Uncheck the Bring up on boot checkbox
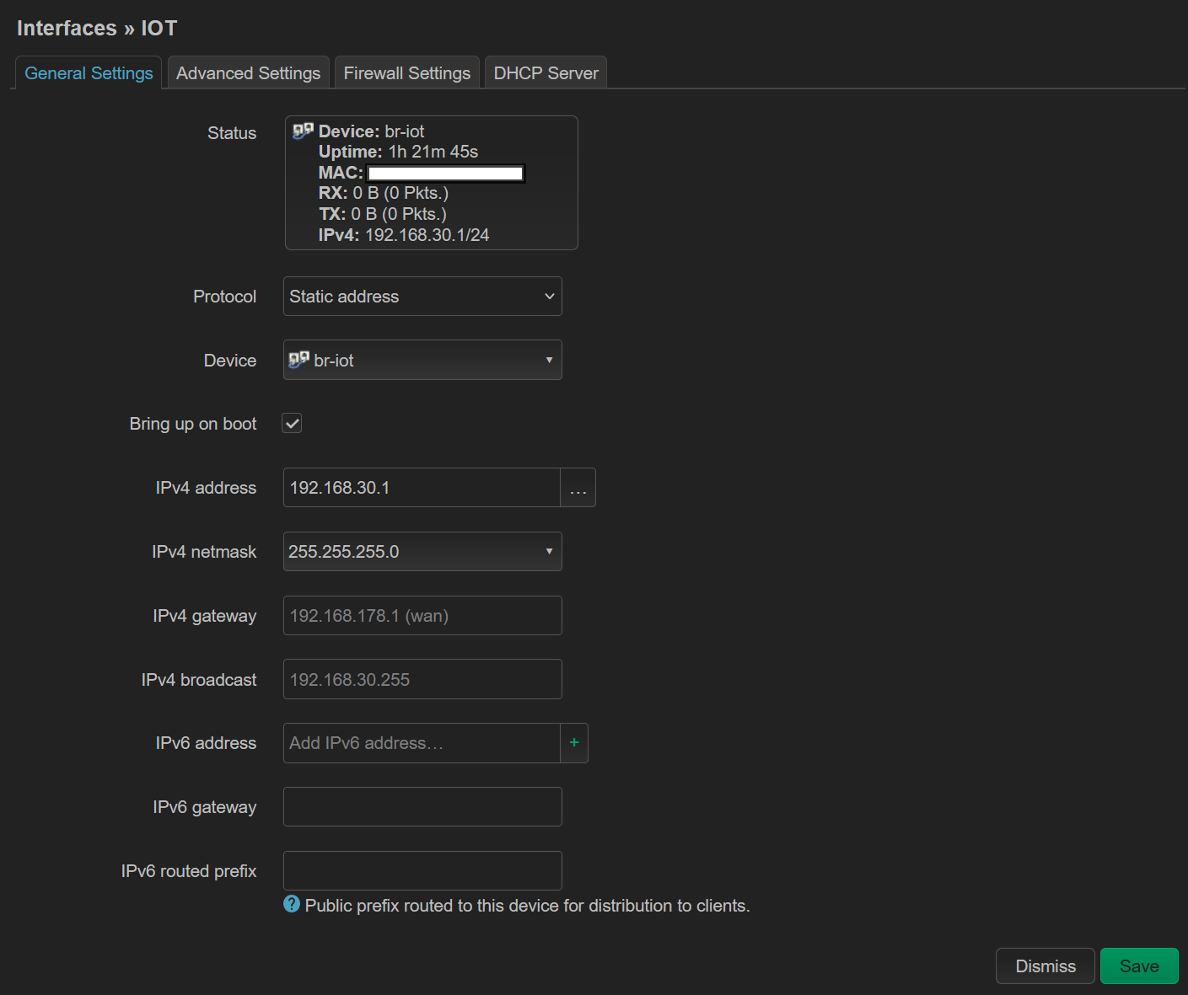The height and width of the screenshot is (995, 1188). (x=291, y=423)
